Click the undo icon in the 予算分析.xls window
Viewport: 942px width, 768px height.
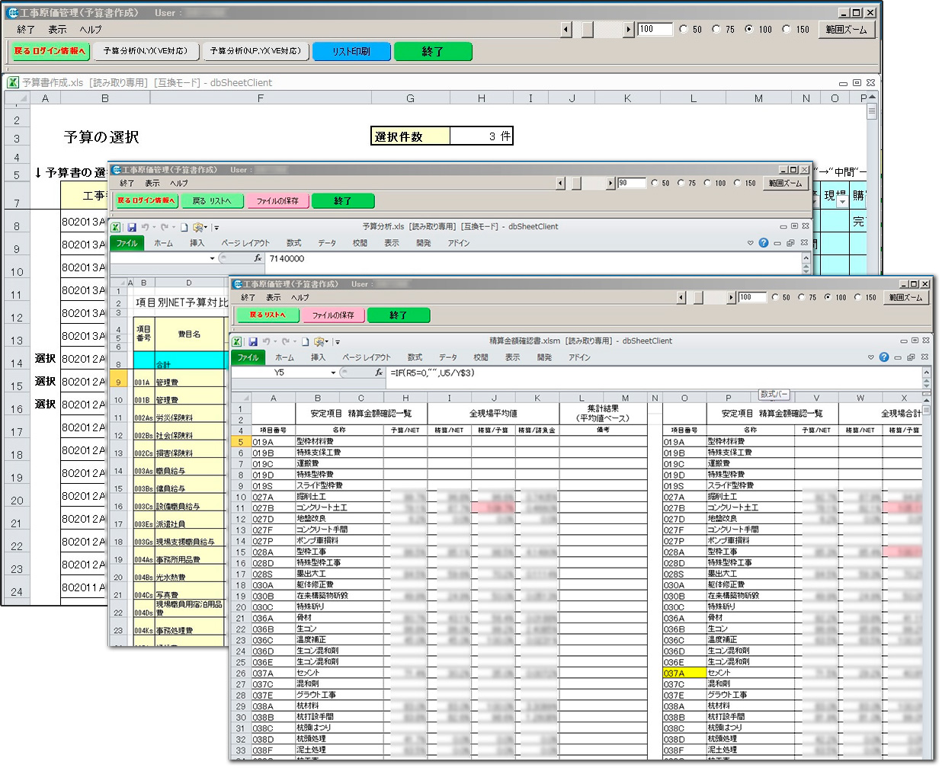(x=144, y=227)
